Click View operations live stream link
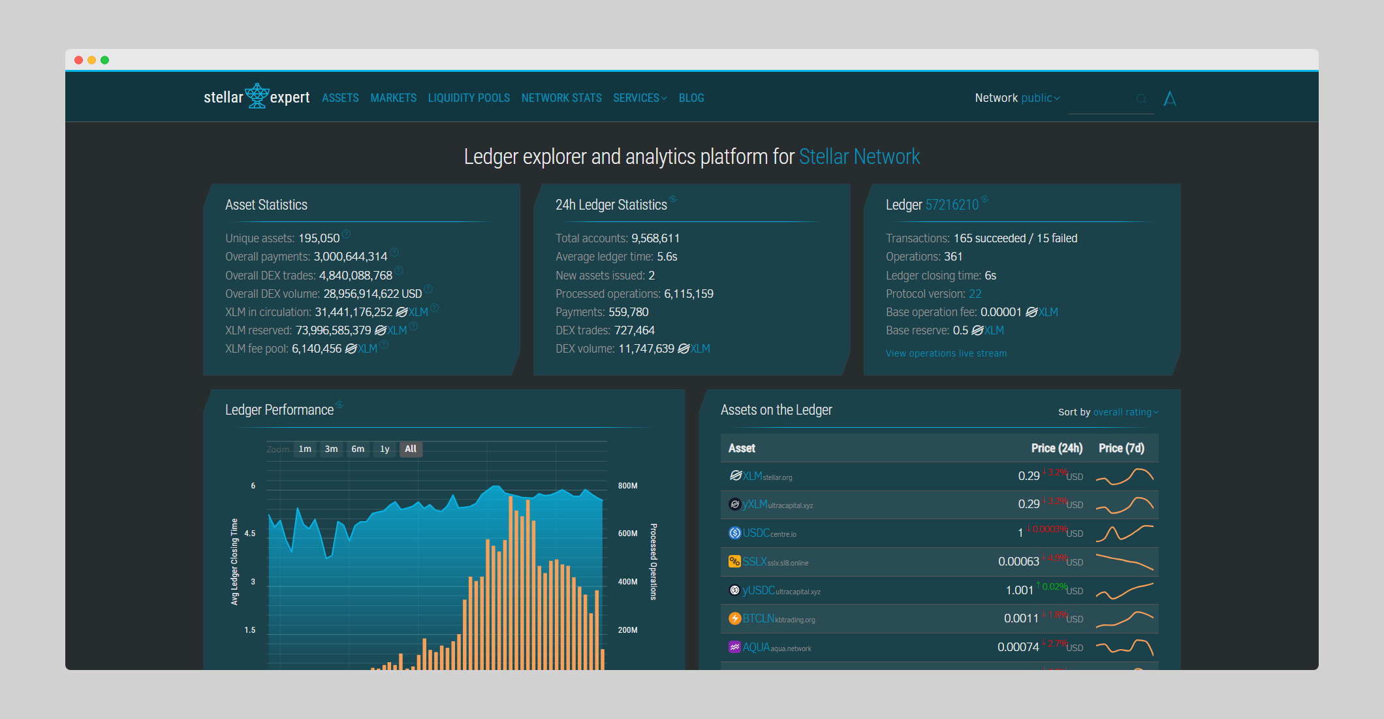Screen dimensions: 1384x719 tap(946, 353)
